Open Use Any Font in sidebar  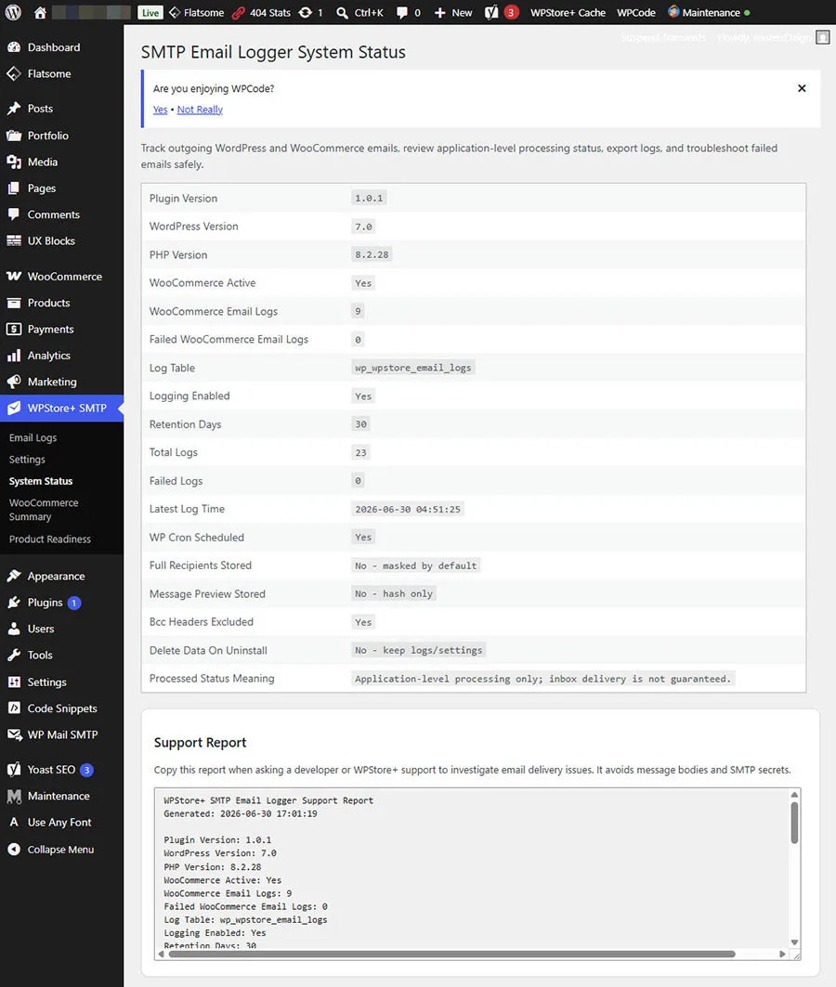61,822
